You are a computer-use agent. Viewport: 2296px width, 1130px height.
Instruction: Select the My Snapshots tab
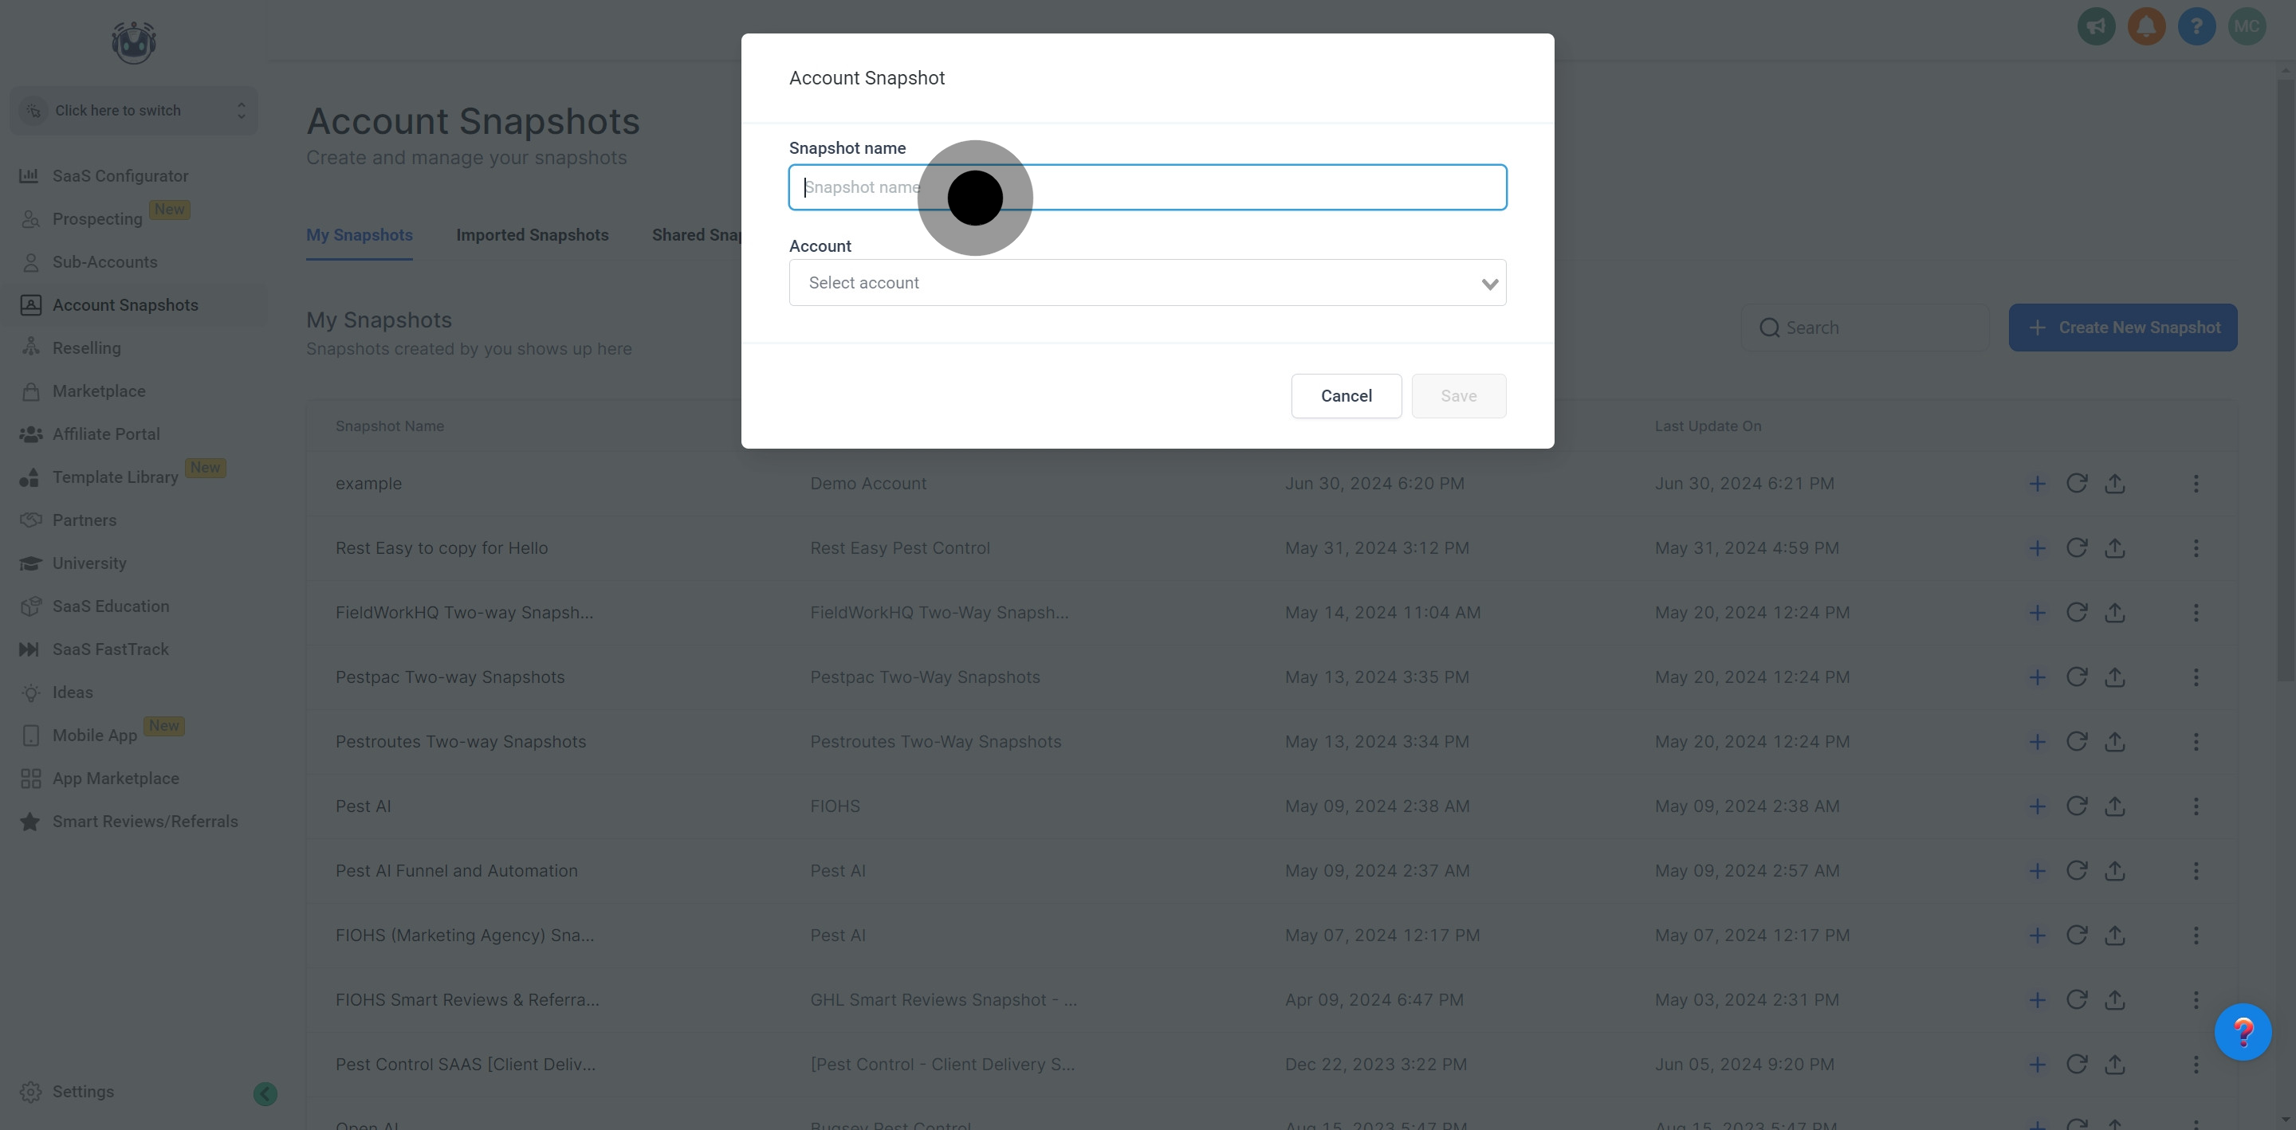click(x=360, y=235)
